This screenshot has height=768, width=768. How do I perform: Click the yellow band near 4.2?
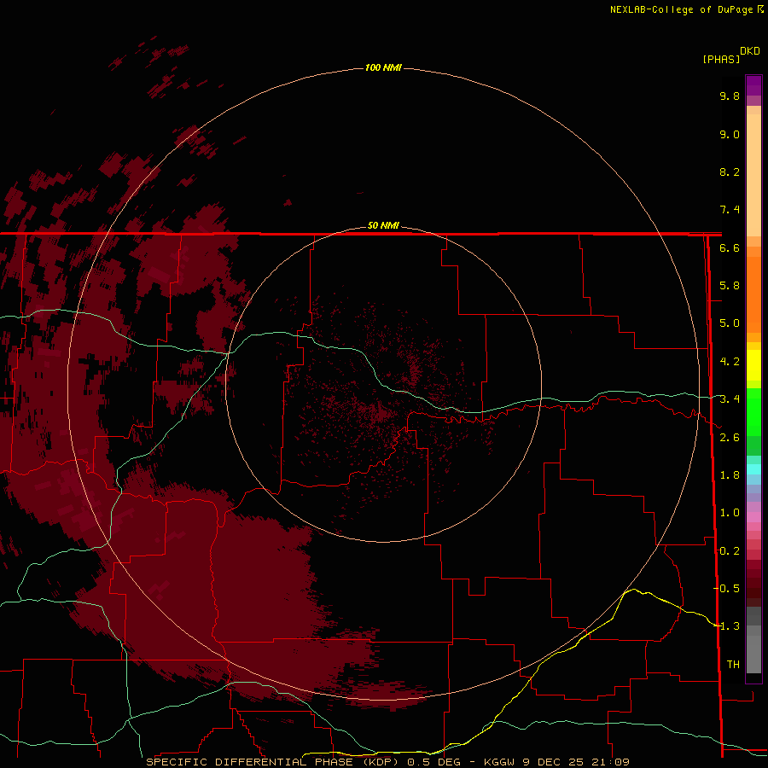[753, 365]
